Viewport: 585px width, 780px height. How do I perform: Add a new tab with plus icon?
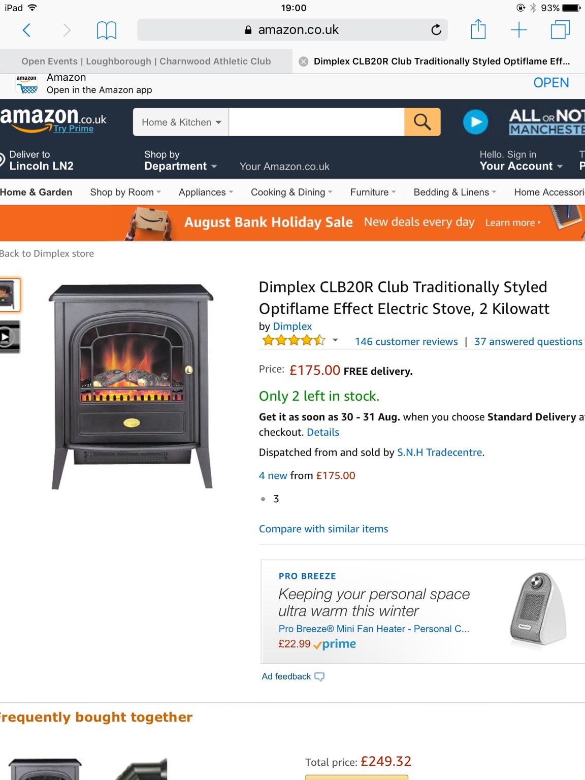pyautogui.click(x=518, y=30)
